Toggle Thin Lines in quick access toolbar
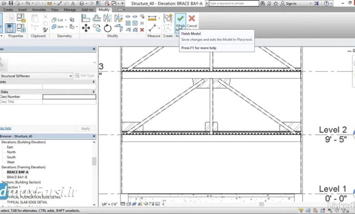This screenshot has height=214, width=355. [x=98, y=3]
